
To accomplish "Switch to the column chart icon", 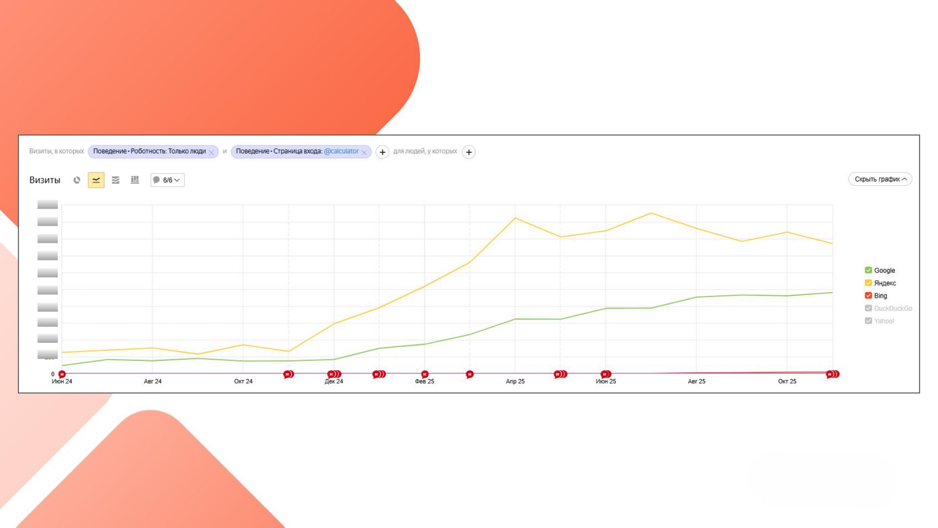I will [x=135, y=180].
